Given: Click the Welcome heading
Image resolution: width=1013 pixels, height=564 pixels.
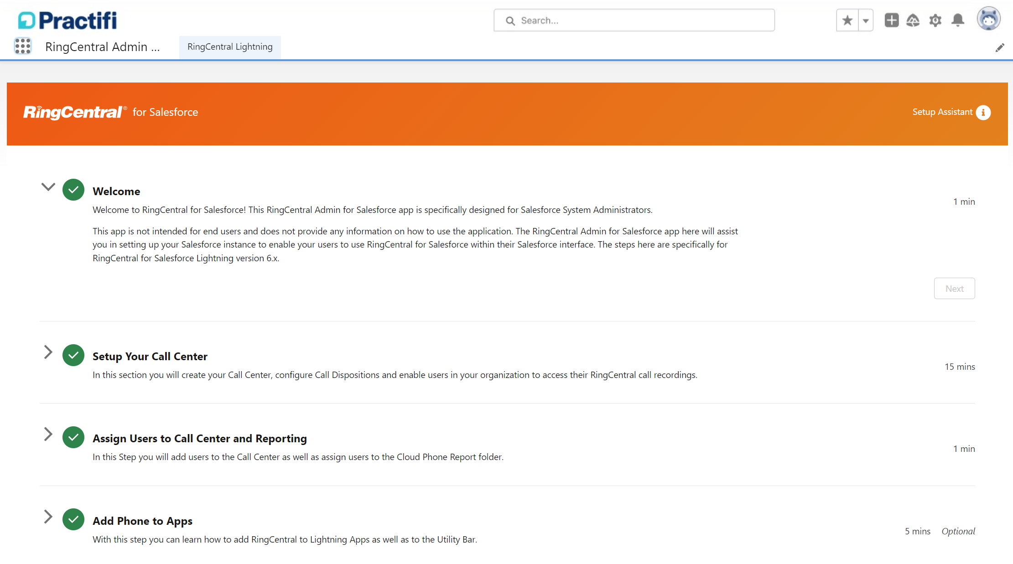Looking at the screenshot, I should pyautogui.click(x=116, y=191).
